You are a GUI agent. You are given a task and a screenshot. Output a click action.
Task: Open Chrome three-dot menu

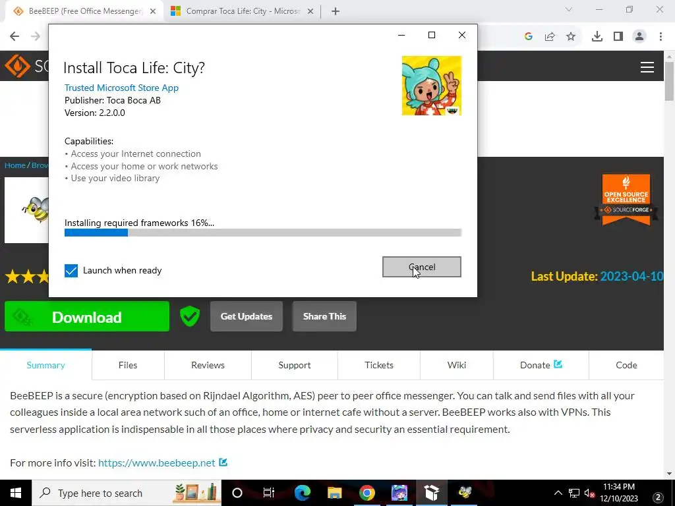(660, 37)
